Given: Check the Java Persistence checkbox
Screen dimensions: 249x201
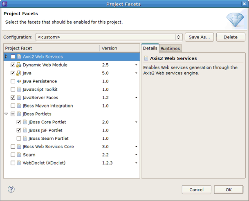Looking at the screenshot, I should pos(13,81).
